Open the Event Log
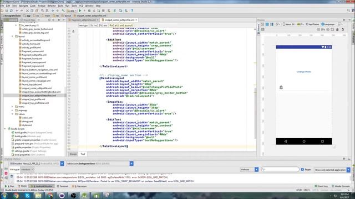 pos(321,186)
